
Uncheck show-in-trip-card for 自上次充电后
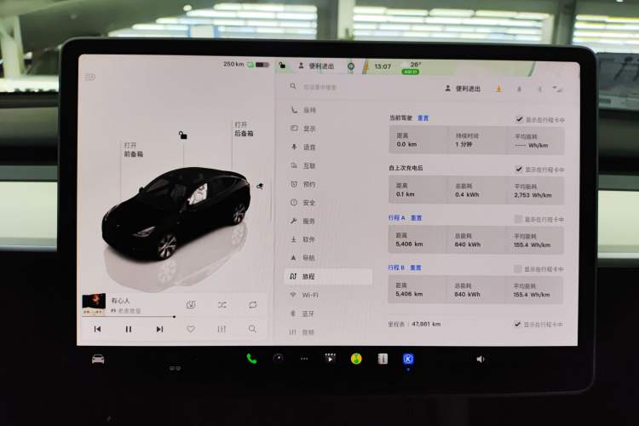click(518, 170)
